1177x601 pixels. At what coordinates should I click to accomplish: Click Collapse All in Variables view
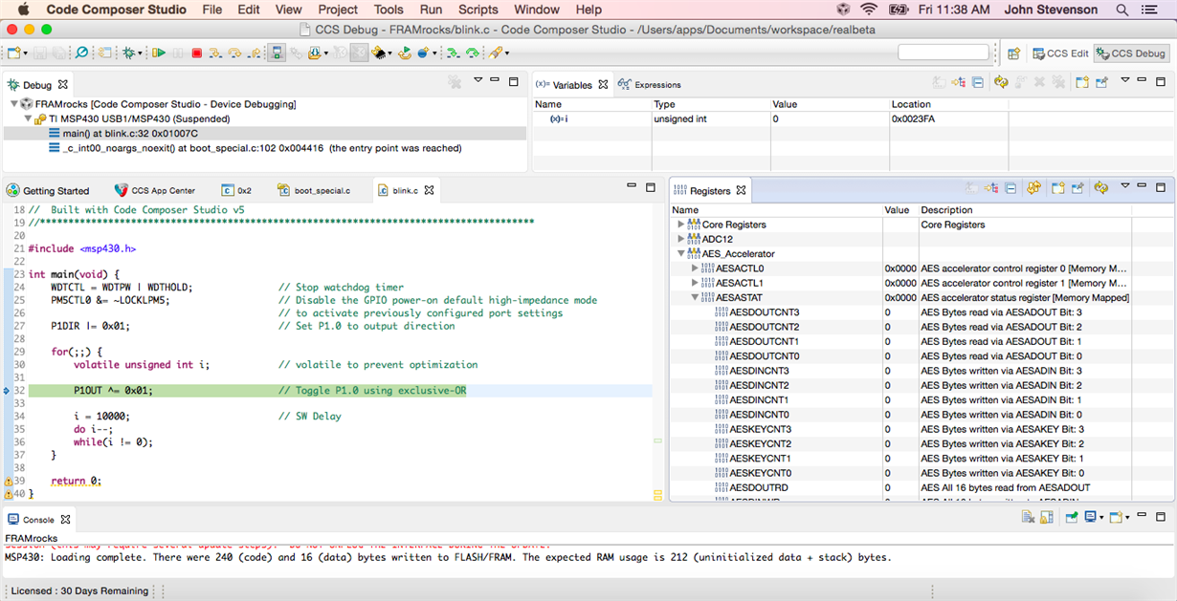coord(978,83)
